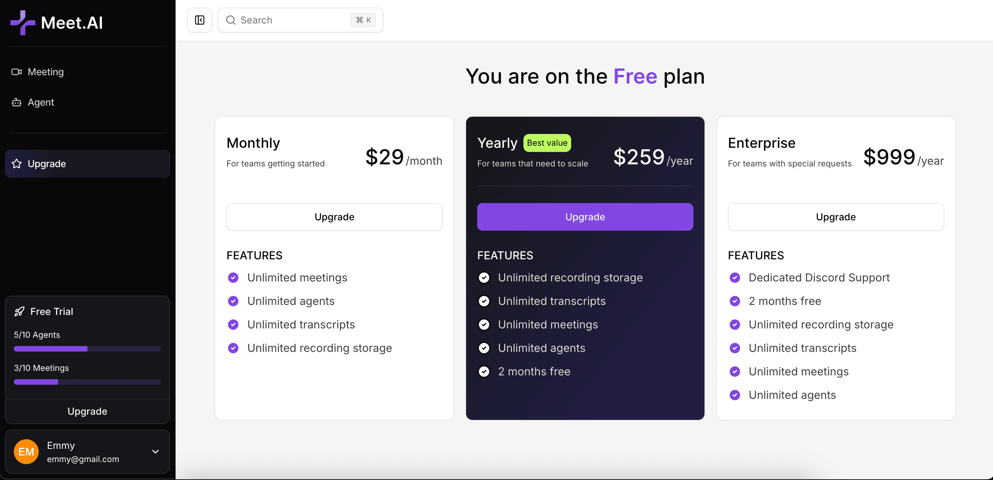Image resolution: width=993 pixels, height=480 pixels.
Task: Click checkmark beside Dedicated Discord Support
Action: [x=735, y=278]
